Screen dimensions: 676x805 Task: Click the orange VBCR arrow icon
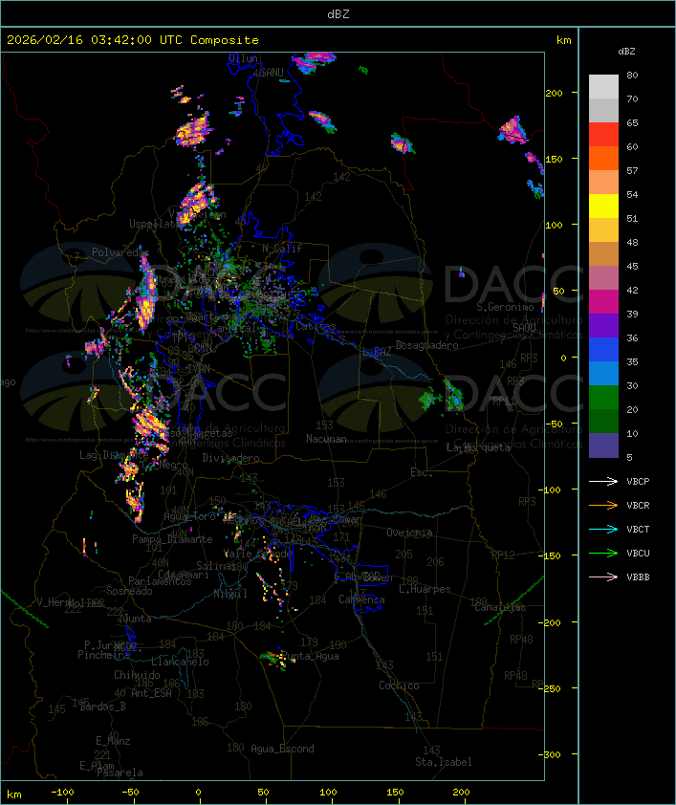[603, 505]
